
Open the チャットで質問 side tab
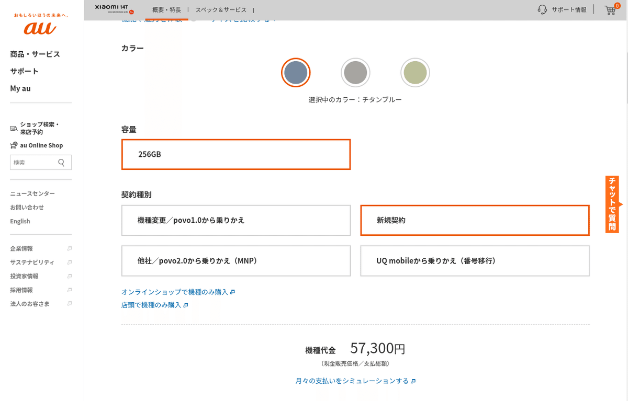click(x=612, y=204)
